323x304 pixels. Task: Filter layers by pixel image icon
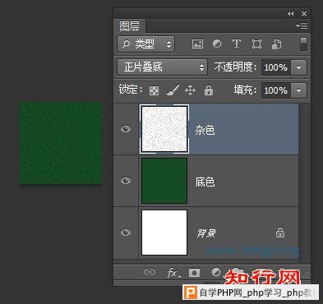click(x=197, y=44)
